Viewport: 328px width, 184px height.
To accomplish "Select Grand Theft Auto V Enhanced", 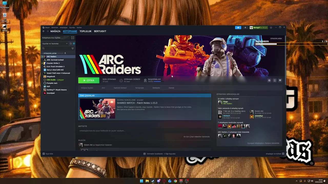I will tap(58, 73).
